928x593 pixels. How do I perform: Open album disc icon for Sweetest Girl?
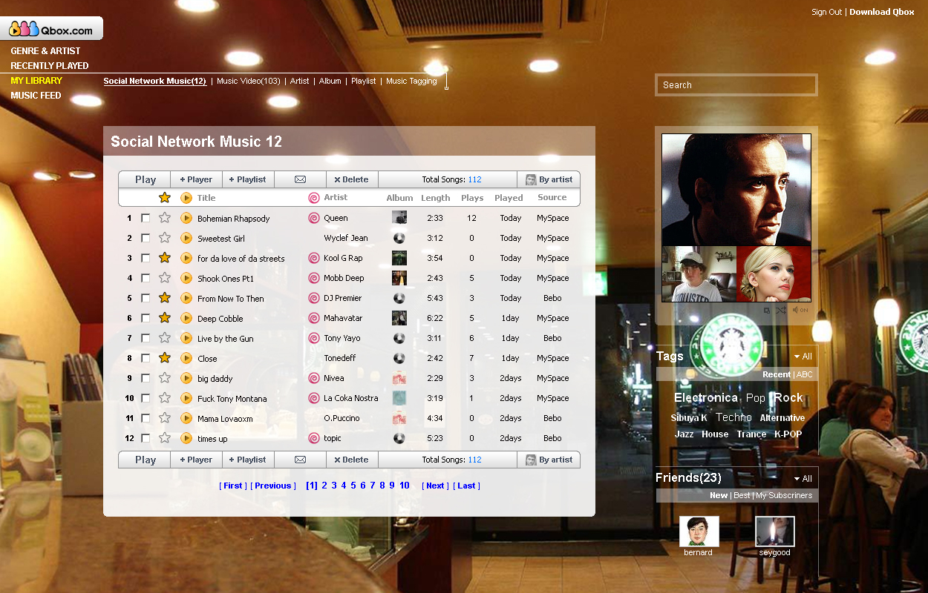pos(399,238)
